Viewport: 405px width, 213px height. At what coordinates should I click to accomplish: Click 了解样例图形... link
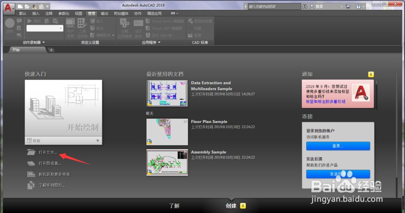click(52, 185)
